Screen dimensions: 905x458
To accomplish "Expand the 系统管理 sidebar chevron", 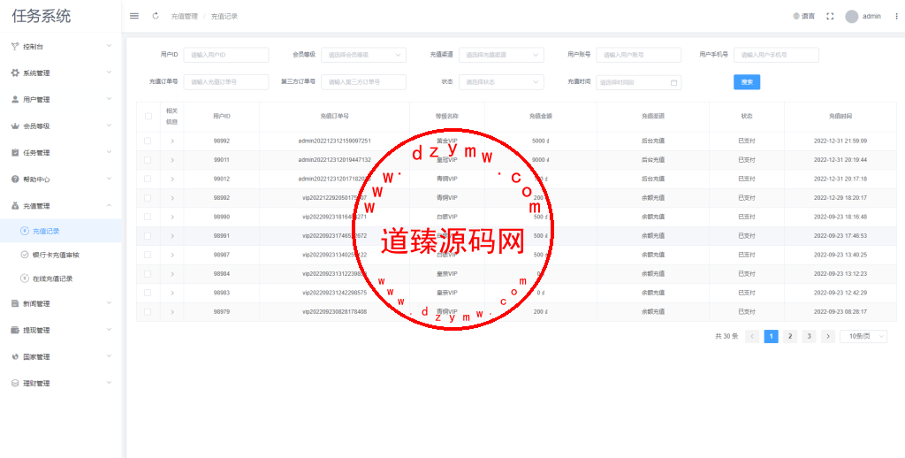I will click(x=109, y=73).
